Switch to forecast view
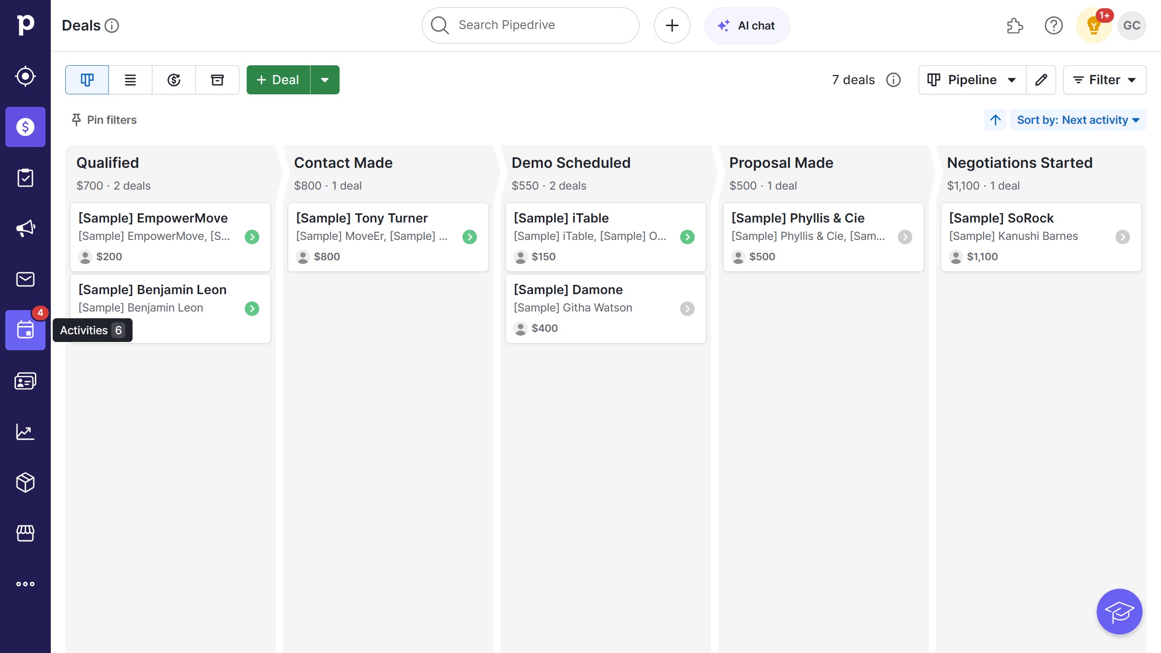 click(x=174, y=80)
